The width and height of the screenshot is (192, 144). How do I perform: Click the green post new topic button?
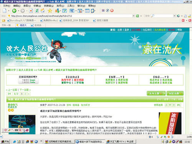(156, 93)
